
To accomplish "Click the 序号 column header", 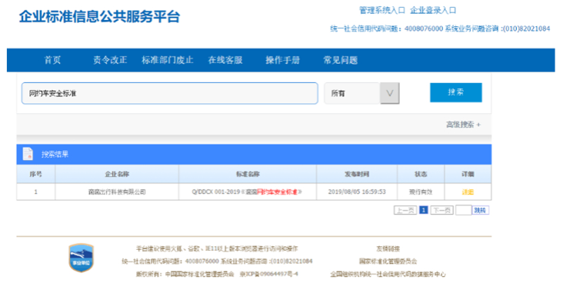I will click(35, 174).
